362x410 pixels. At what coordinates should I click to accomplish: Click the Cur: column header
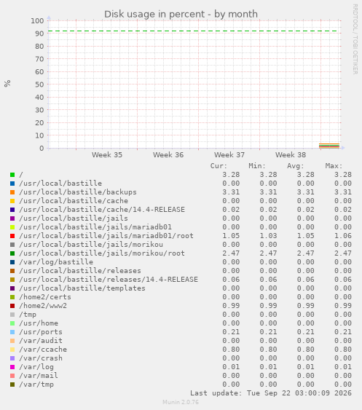coord(219,166)
